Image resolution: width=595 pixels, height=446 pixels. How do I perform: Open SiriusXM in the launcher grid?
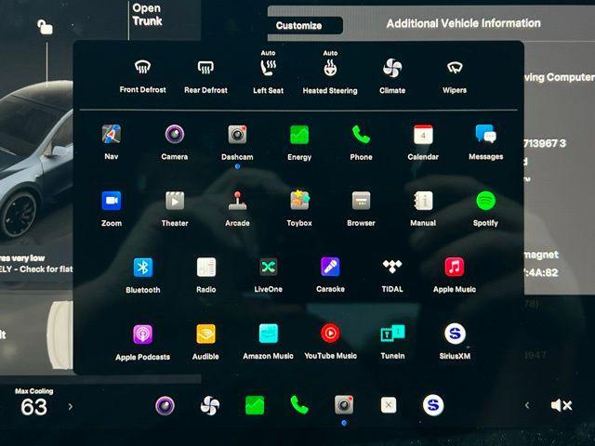coord(455,334)
